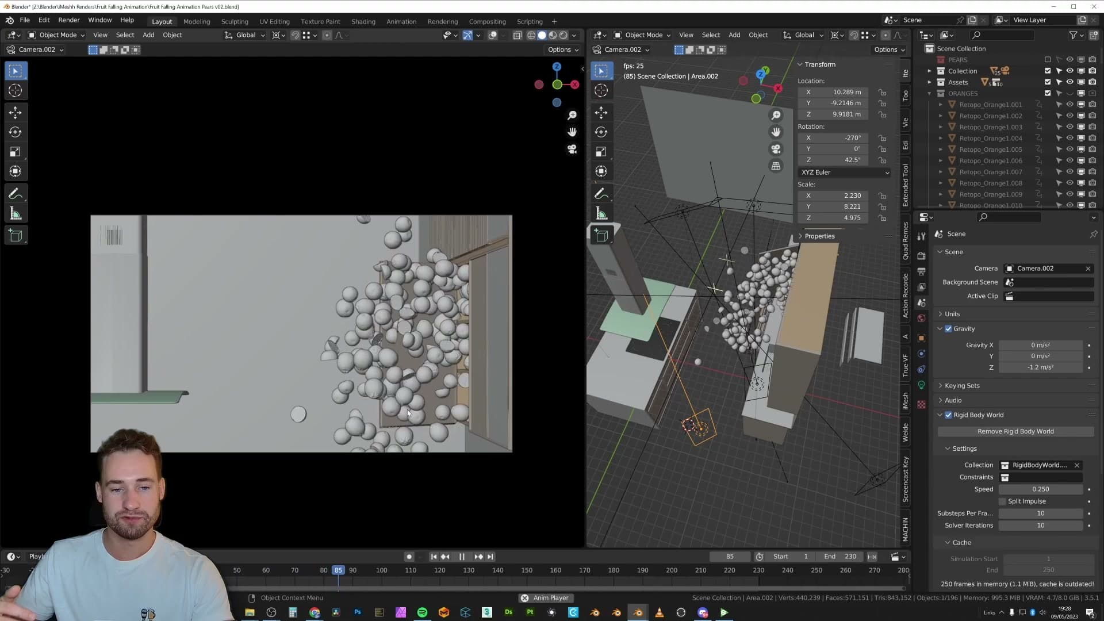Adjust the Substeps Per Frame slider
The image size is (1104, 621).
coord(1041,513)
